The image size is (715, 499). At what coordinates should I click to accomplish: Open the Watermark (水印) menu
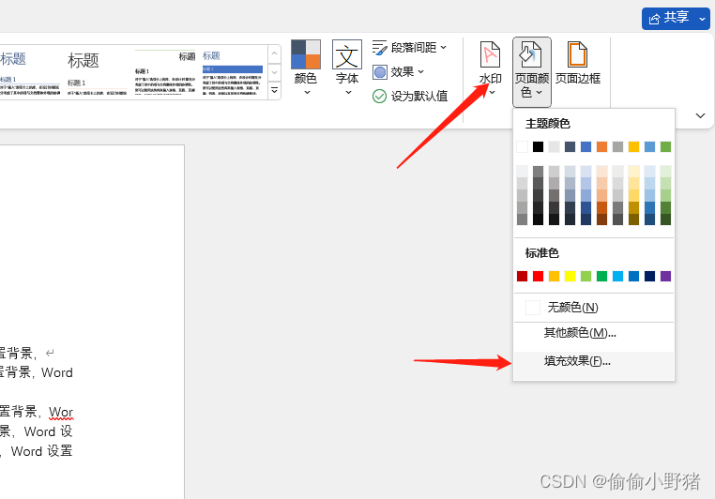pos(490,68)
